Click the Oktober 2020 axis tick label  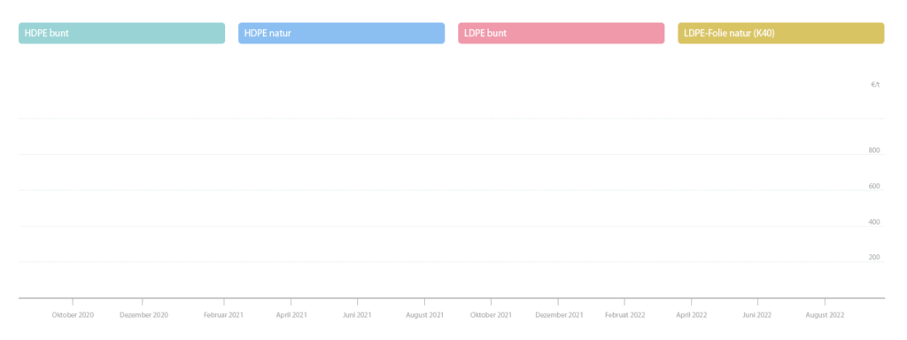pos(73,315)
